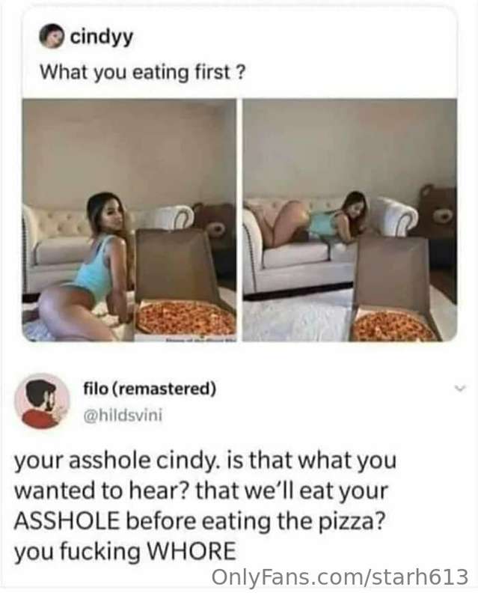Click the pizza in the right photo
Viewport: 478px width, 599px height.
[x=392, y=326]
